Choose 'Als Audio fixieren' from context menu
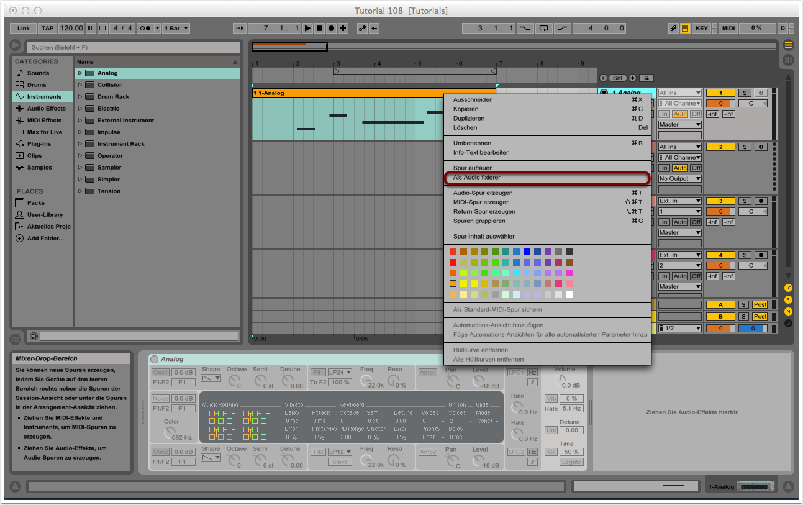803x505 pixels. point(477,178)
